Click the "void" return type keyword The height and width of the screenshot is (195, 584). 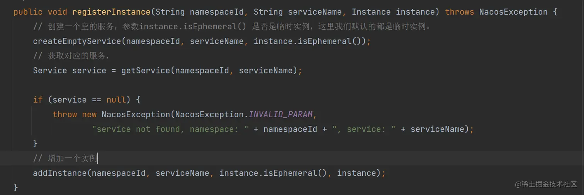tap(58, 12)
